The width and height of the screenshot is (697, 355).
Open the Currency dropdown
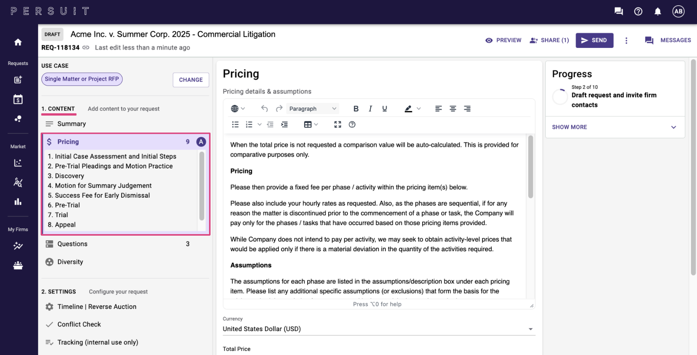pos(379,329)
